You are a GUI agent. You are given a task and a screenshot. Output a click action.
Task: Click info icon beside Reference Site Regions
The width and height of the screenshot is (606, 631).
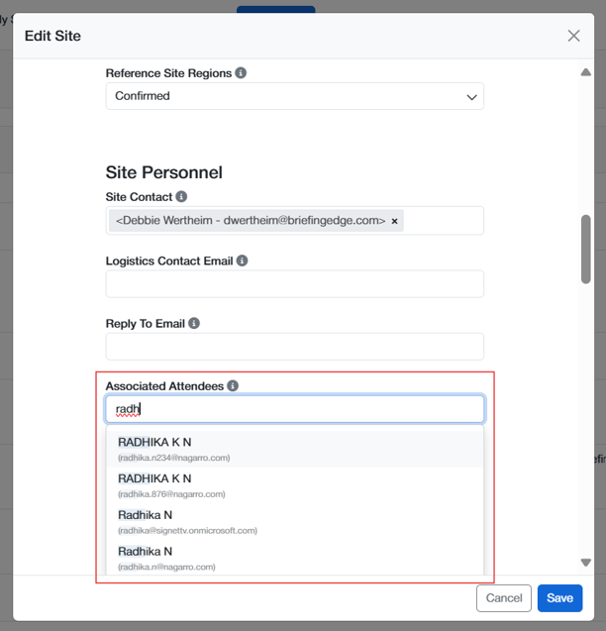click(x=241, y=73)
